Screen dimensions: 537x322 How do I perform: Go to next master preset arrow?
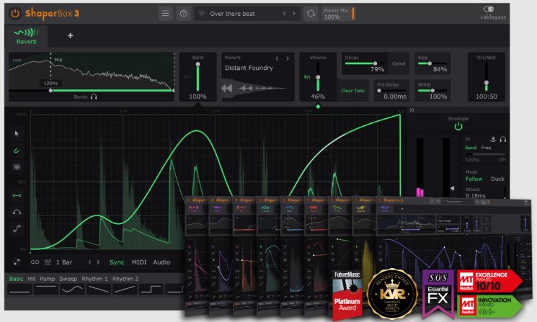294,14
